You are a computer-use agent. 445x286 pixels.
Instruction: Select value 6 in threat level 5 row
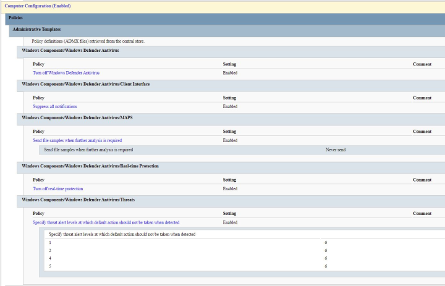(326, 266)
